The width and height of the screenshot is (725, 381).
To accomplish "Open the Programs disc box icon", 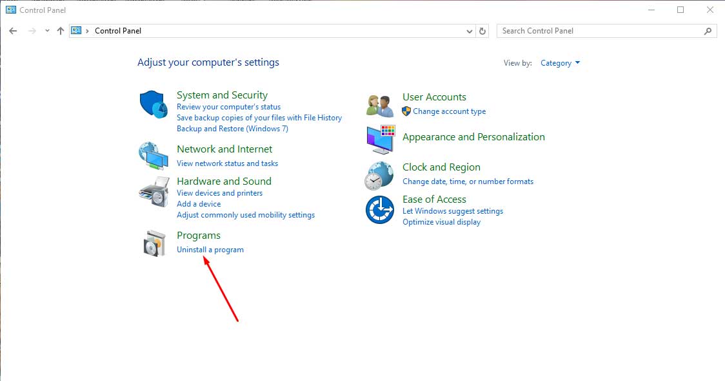I will coord(154,243).
